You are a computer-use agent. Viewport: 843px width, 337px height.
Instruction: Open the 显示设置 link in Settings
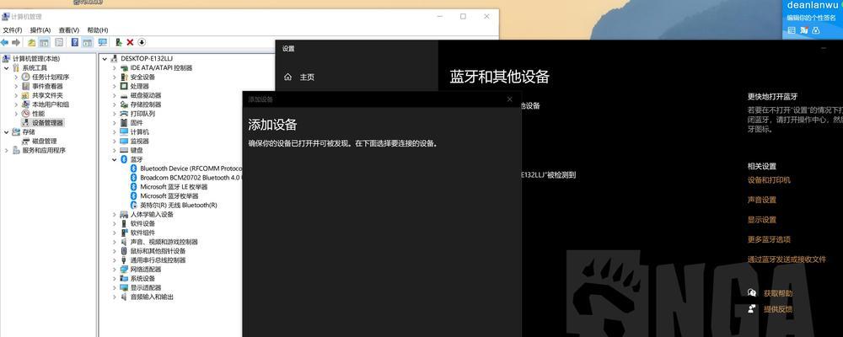point(762,220)
